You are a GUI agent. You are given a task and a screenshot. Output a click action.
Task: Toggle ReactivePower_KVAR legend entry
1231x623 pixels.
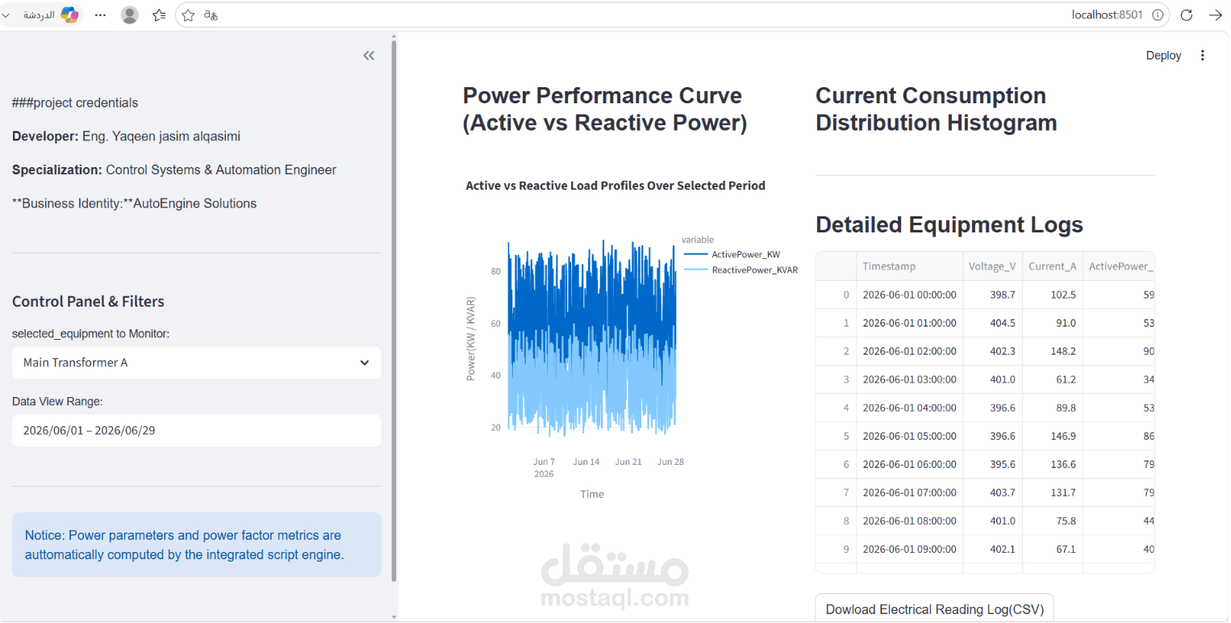point(741,270)
